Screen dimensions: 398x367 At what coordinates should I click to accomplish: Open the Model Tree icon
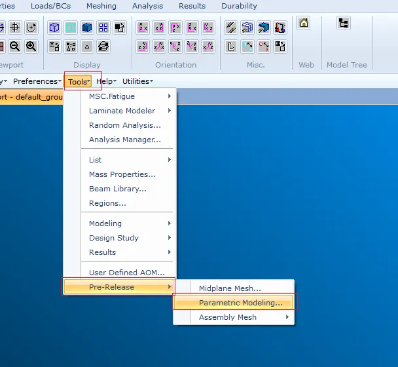(x=344, y=24)
